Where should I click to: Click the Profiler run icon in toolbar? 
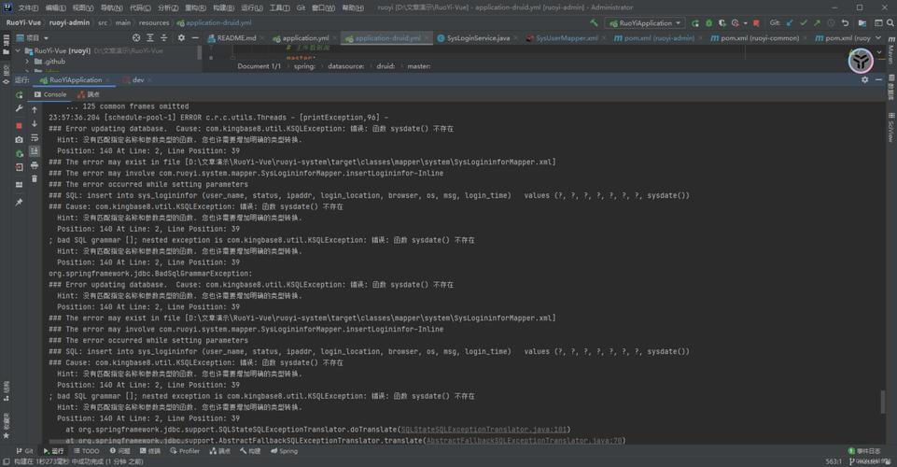(736, 23)
